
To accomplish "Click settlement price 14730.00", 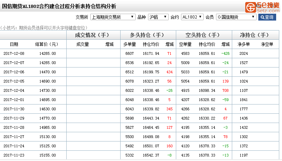I will tap(47, 90).
